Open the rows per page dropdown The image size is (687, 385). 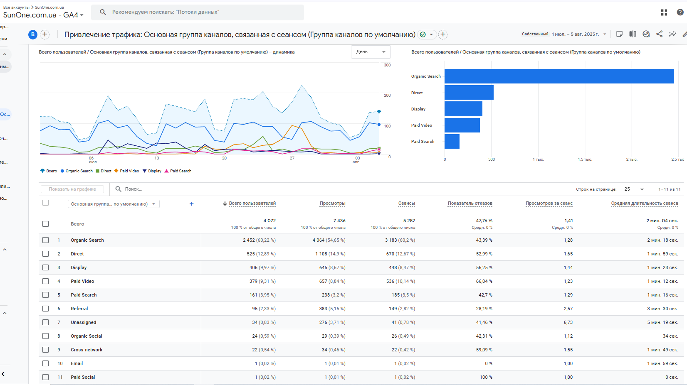point(634,189)
